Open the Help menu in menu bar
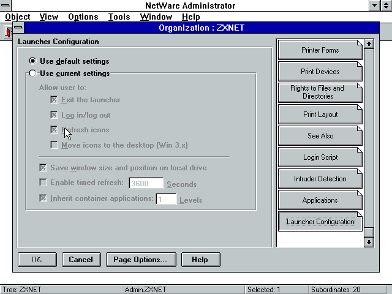The height and width of the screenshot is (294, 392). (x=190, y=17)
